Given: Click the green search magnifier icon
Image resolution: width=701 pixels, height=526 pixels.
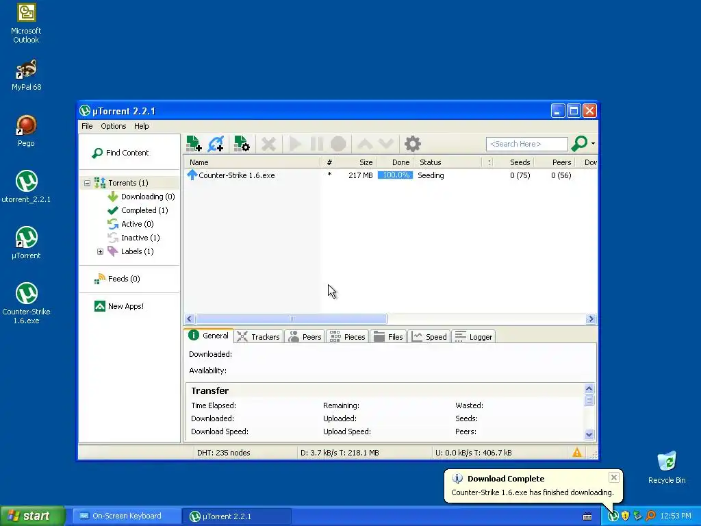Looking at the screenshot, I should click(579, 144).
